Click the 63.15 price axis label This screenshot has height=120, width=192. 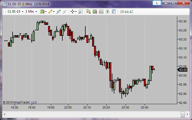(x=183, y=49)
